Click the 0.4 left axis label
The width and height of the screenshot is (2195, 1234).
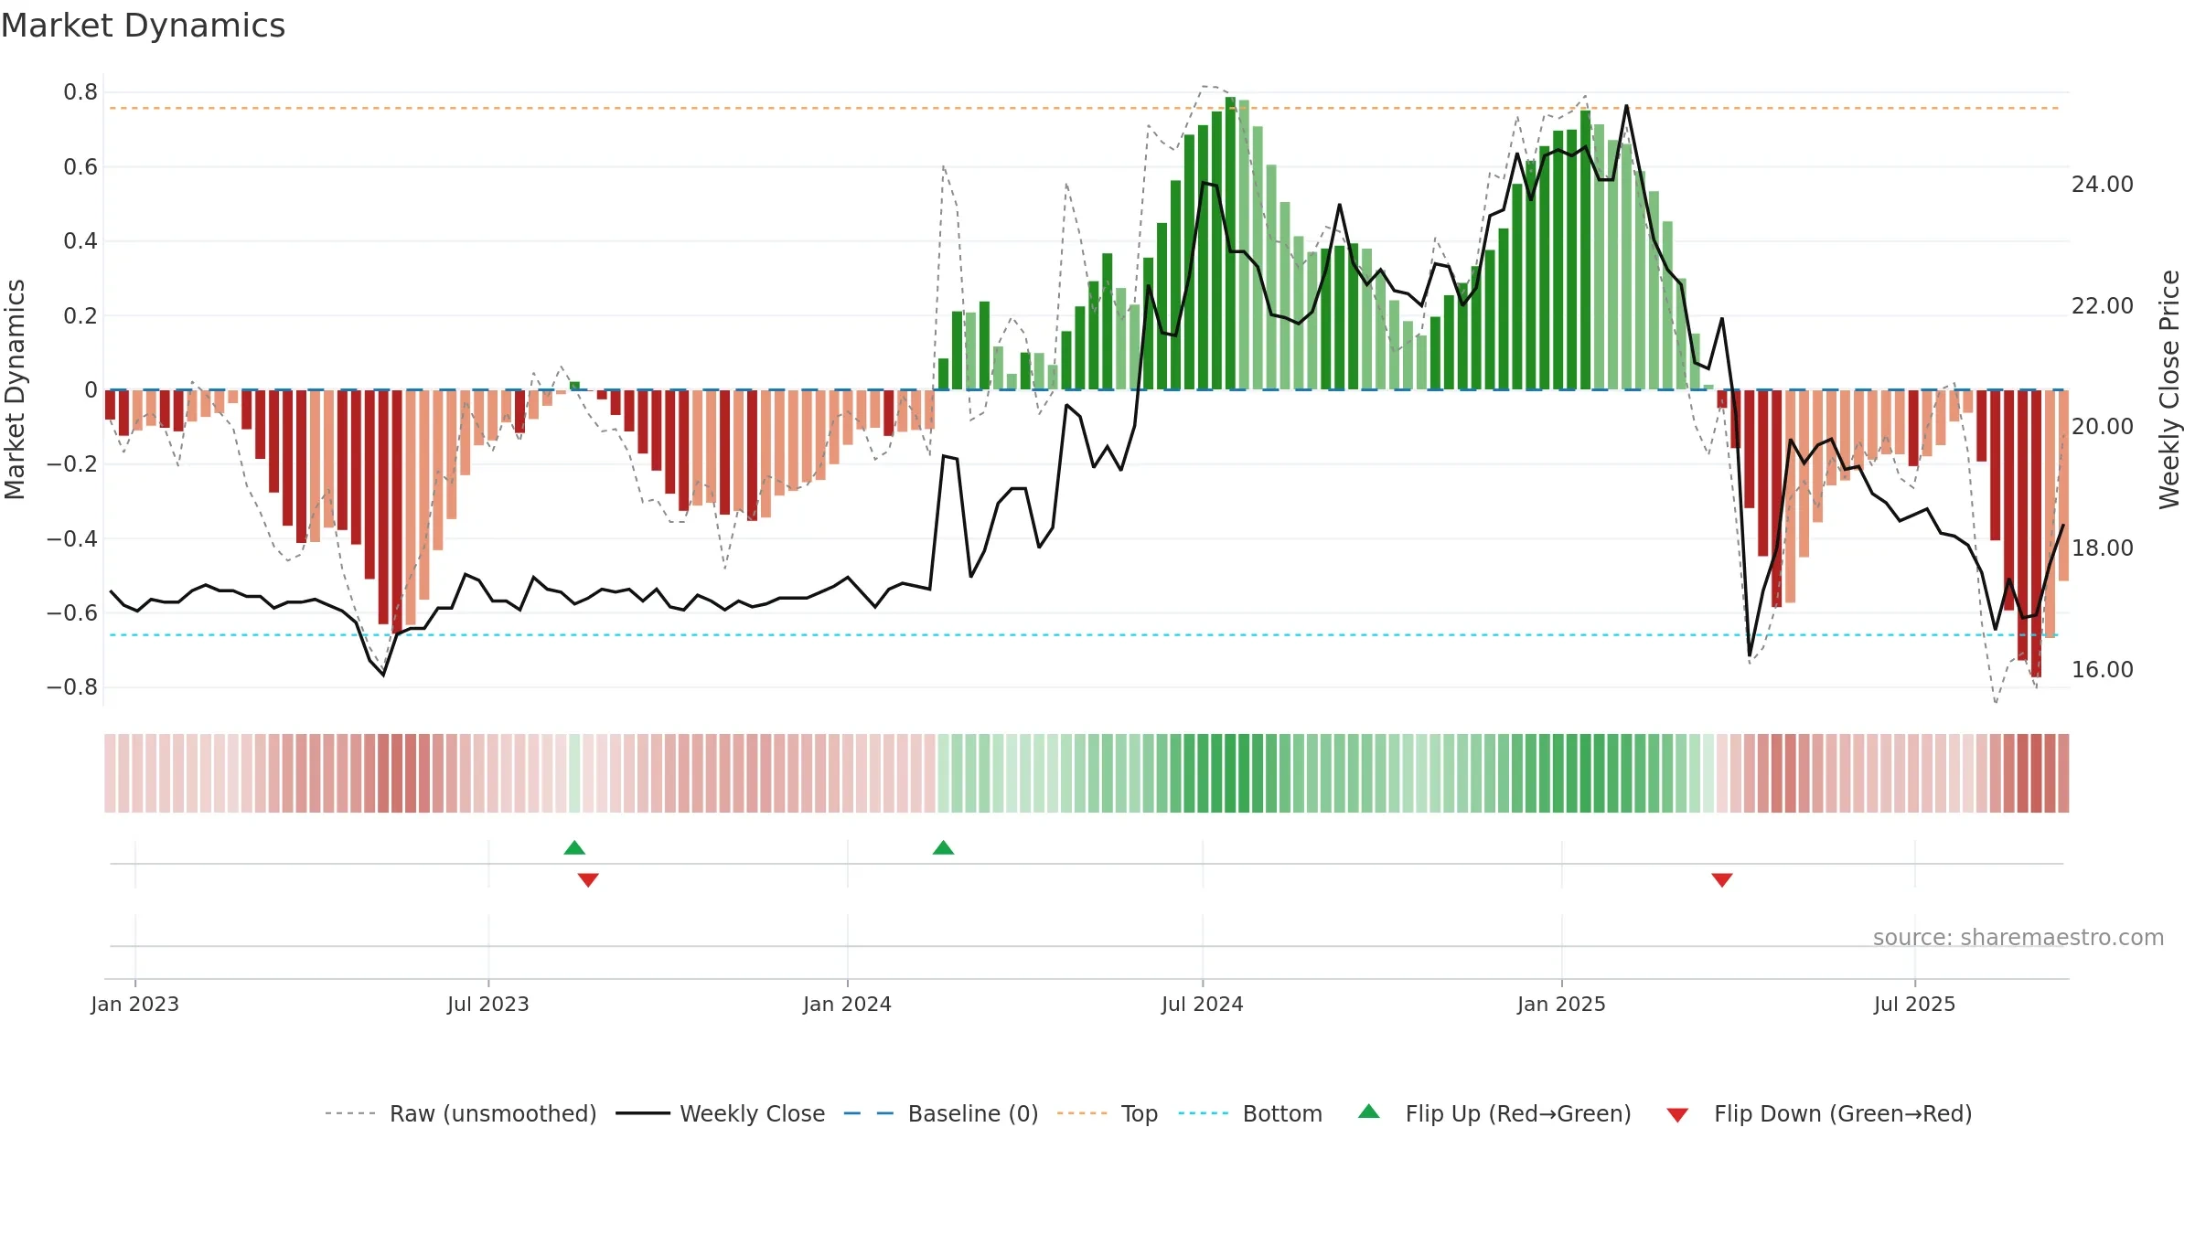coord(80,241)
